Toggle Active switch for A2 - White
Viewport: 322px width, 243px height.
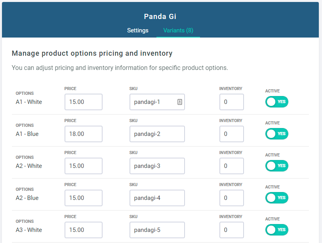(x=277, y=166)
